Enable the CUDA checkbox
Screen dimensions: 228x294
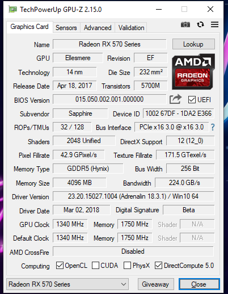(x=95, y=266)
